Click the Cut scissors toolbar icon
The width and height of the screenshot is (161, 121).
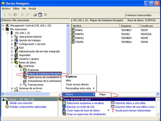(x=5, y=15)
